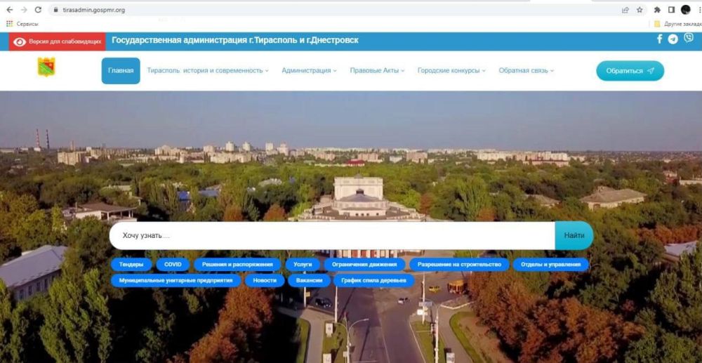This screenshot has height=363, width=702.
Task: Toggle the browser side panel
Action: point(671,10)
